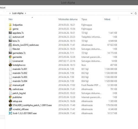Select the bins.7z file name
The height and width of the screenshot is (129, 138).
(x=16, y=41)
